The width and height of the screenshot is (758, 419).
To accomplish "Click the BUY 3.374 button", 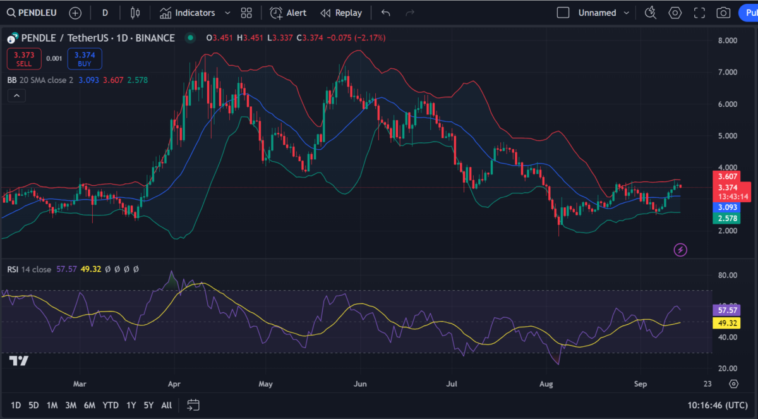I will tap(85, 59).
